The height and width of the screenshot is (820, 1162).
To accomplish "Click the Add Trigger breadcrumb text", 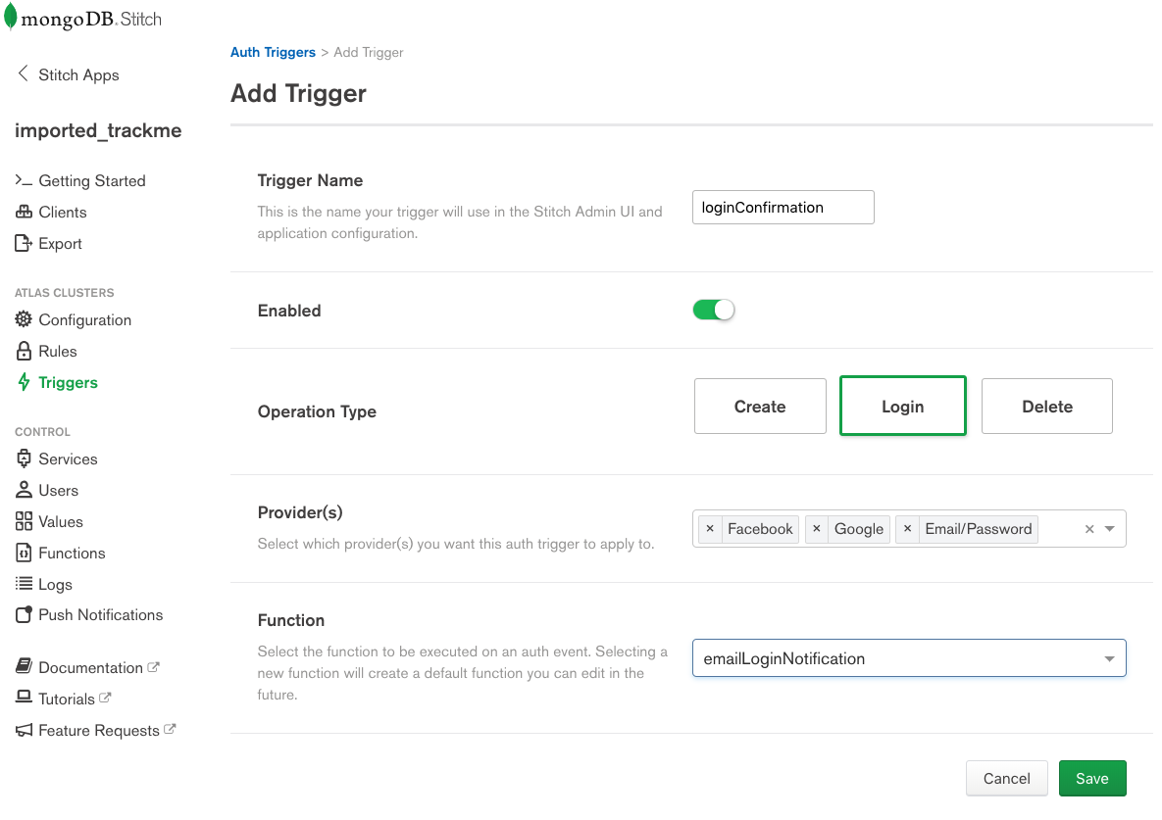I will coord(369,52).
